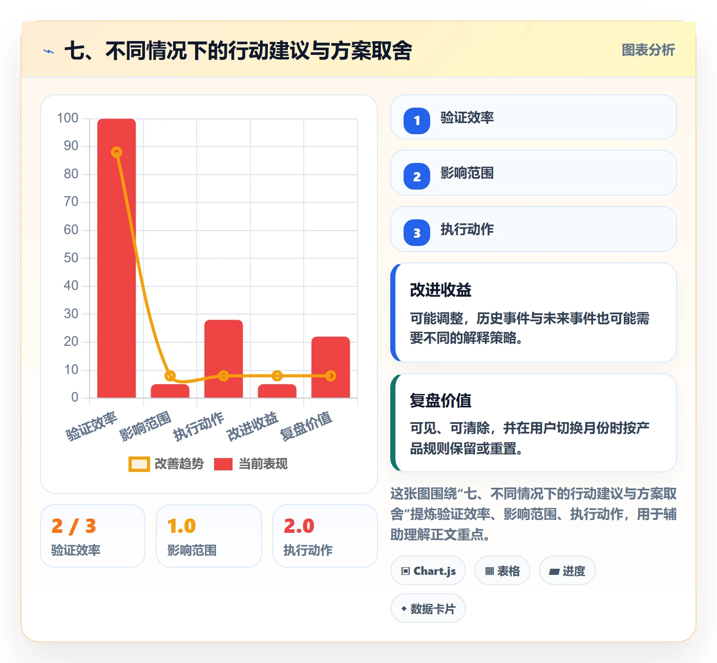Click the 复盘价值 x-axis label
Image resolution: width=717 pixels, height=663 pixels.
pos(306,426)
